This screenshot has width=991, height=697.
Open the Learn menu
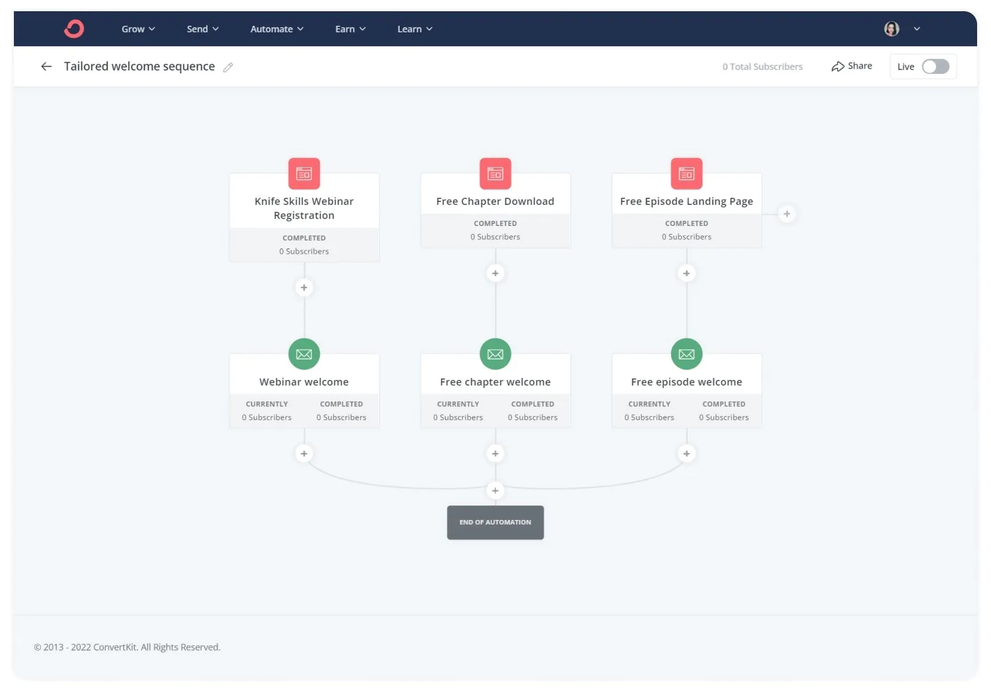coord(415,29)
